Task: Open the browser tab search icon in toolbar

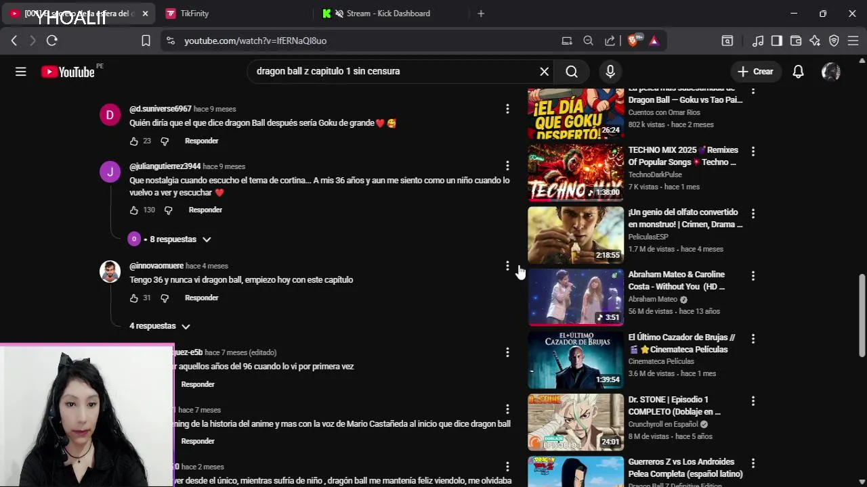Action: [x=727, y=41]
